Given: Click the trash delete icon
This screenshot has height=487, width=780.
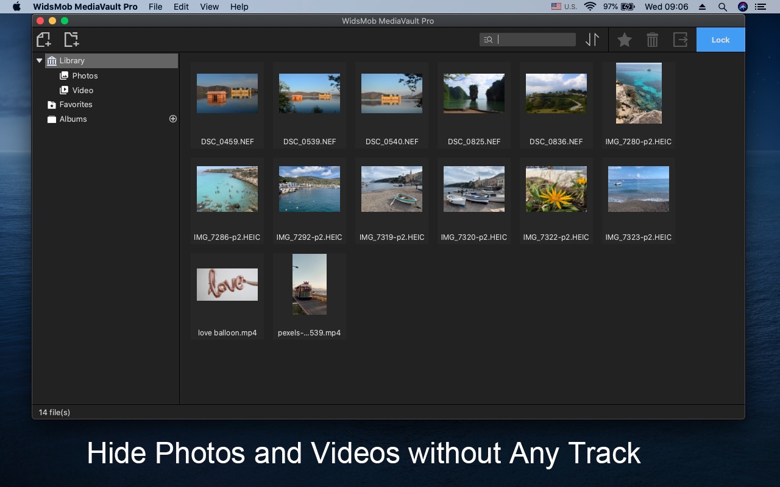Looking at the screenshot, I should tap(653, 40).
